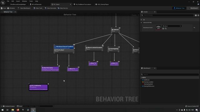Create a New Task

pos(38,8)
